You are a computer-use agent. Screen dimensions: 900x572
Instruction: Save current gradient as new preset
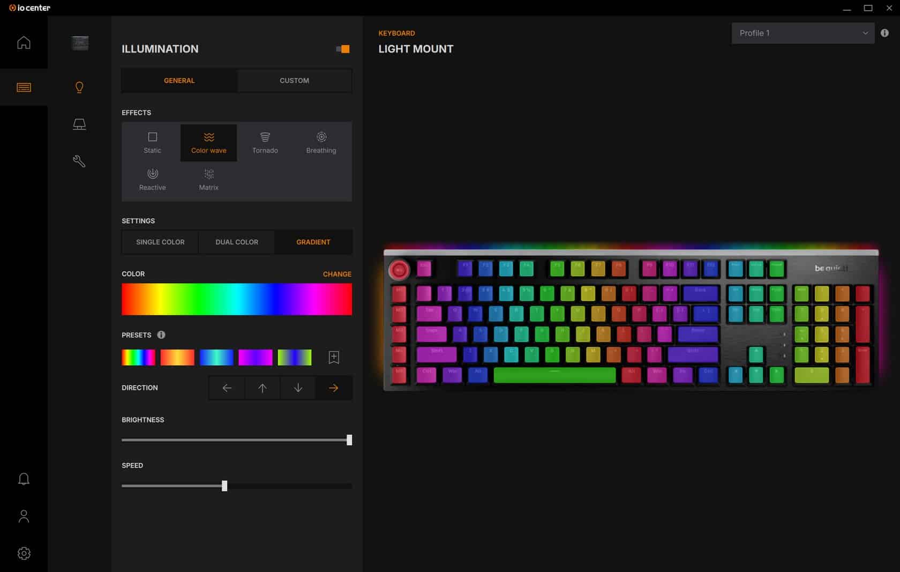(x=334, y=358)
